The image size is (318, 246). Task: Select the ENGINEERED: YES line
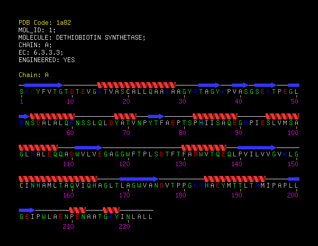tap(47, 60)
